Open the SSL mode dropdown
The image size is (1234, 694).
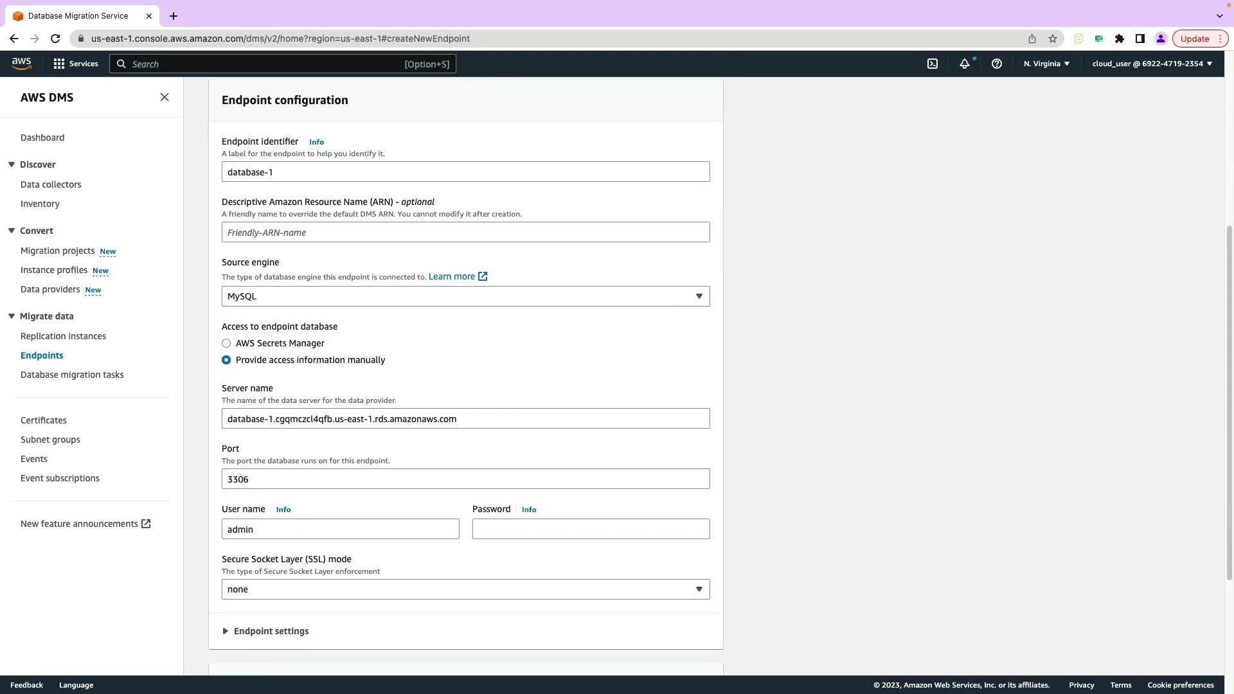coord(465,589)
